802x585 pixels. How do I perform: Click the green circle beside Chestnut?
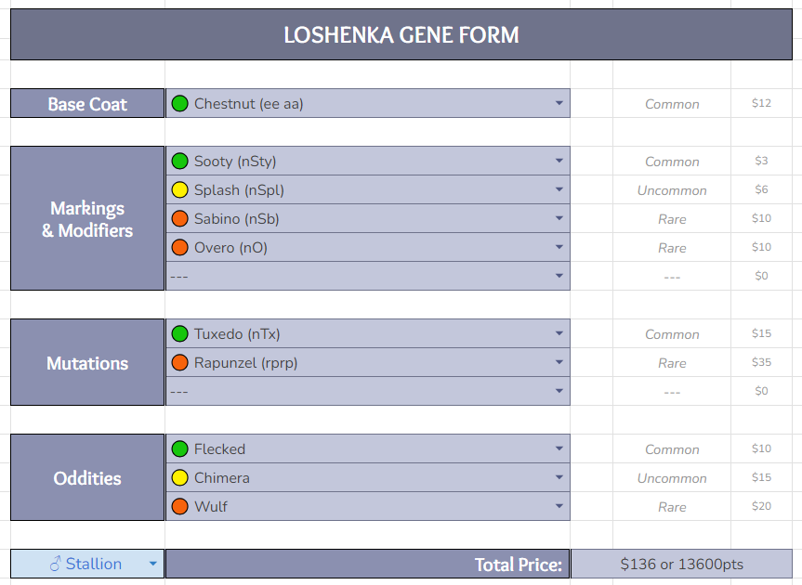[179, 104]
